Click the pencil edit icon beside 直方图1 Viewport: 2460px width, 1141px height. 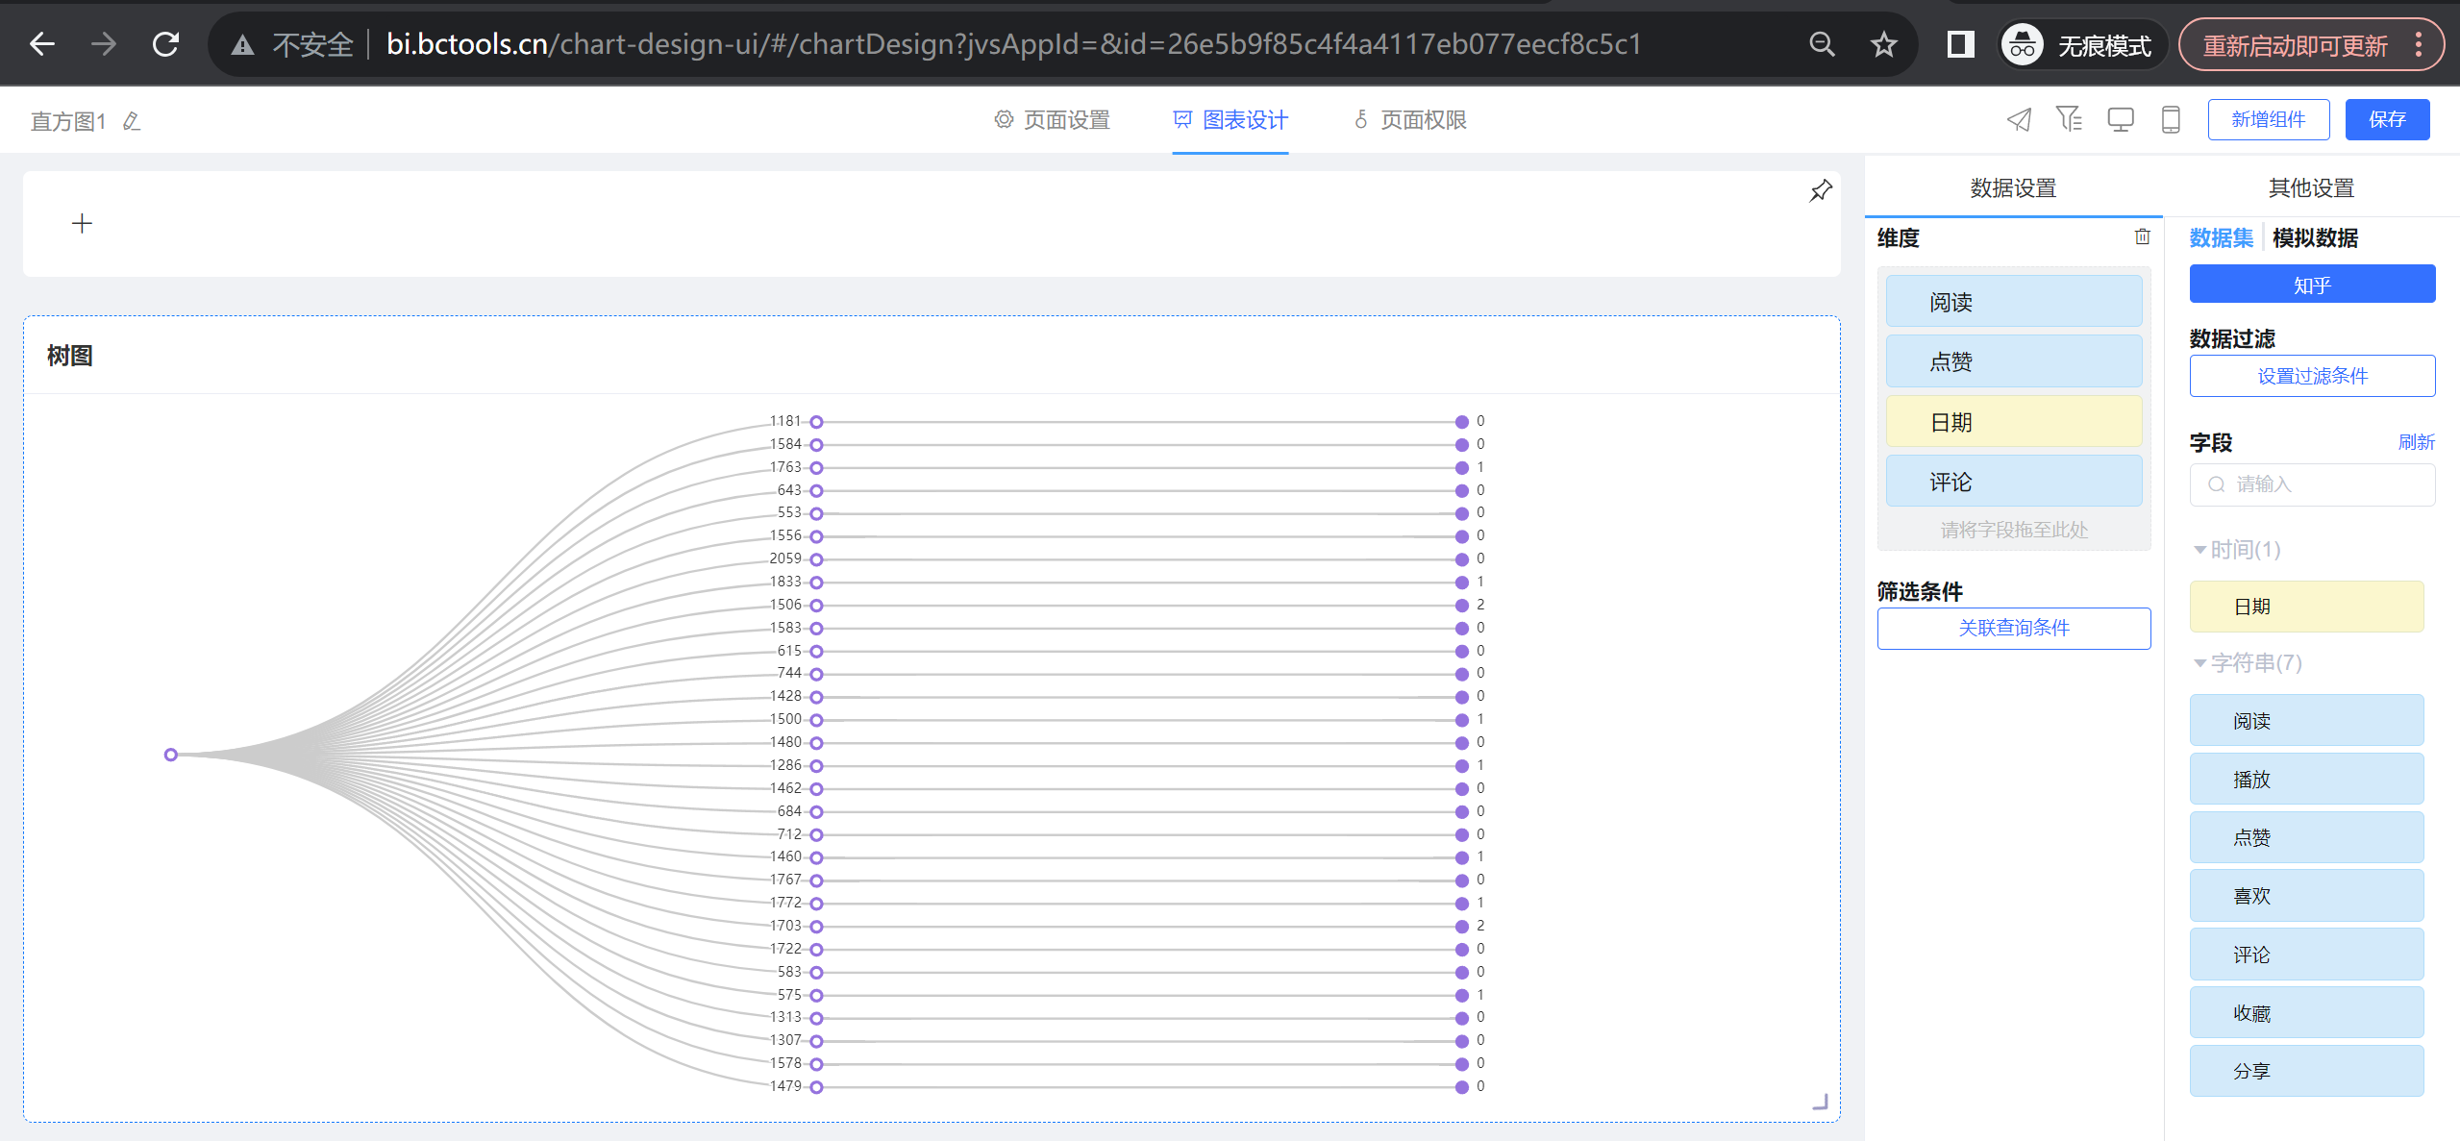coord(132,121)
